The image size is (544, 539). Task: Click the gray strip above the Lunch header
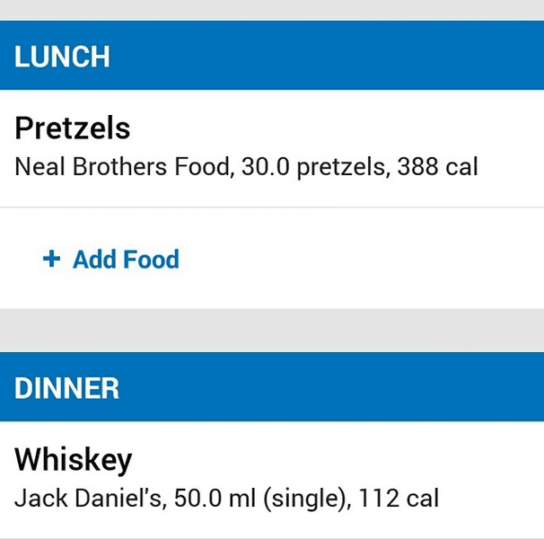point(272,9)
